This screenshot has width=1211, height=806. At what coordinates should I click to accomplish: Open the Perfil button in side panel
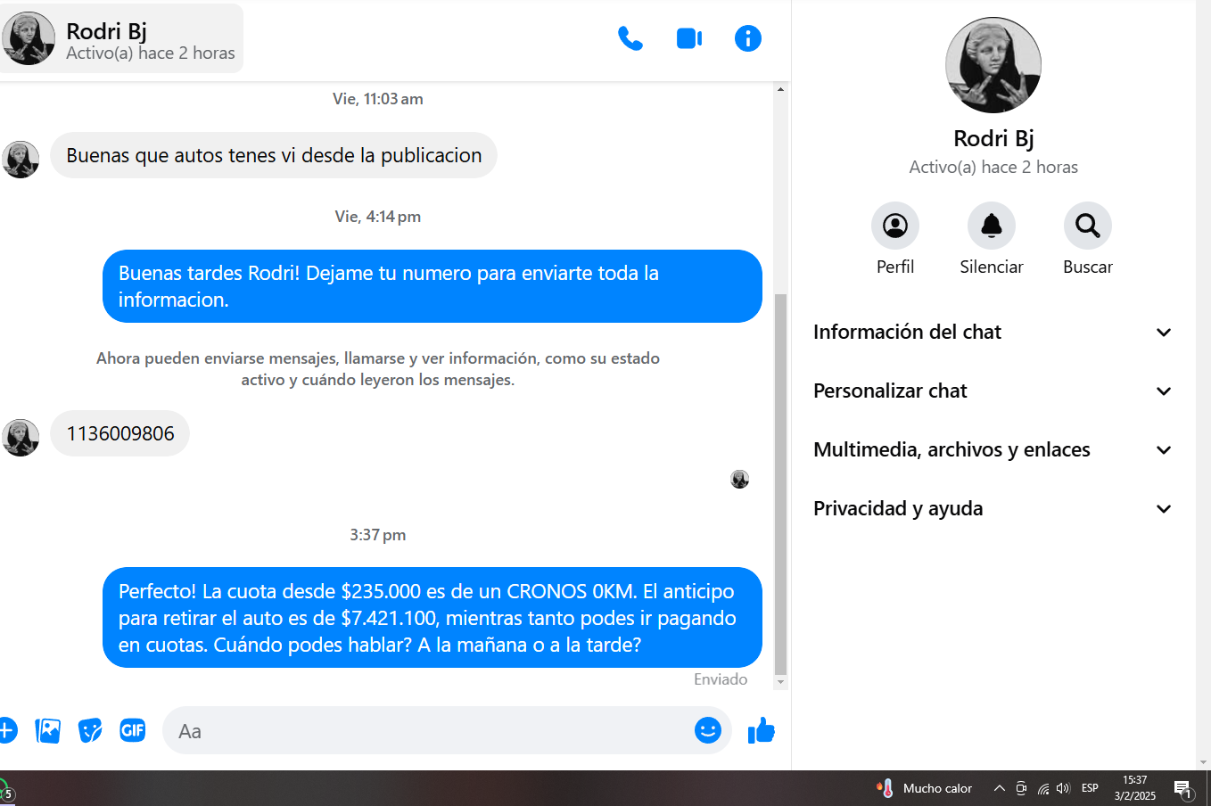(x=894, y=226)
